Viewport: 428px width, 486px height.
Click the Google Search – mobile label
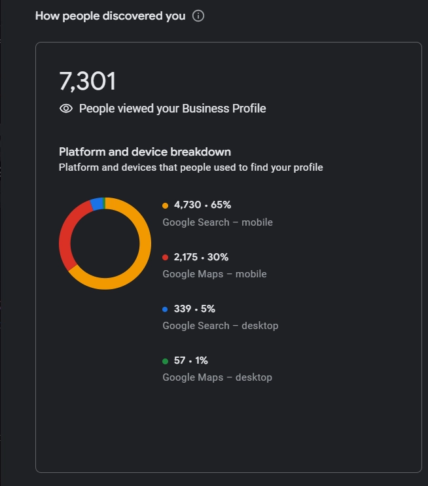point(217,222)
